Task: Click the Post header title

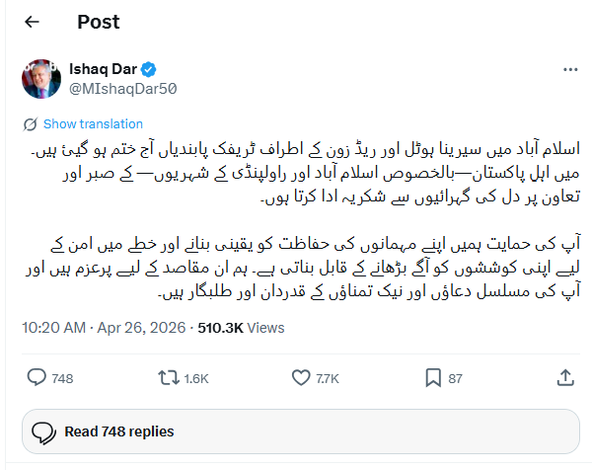Action: pyautogui.click(x=98, y=23)
